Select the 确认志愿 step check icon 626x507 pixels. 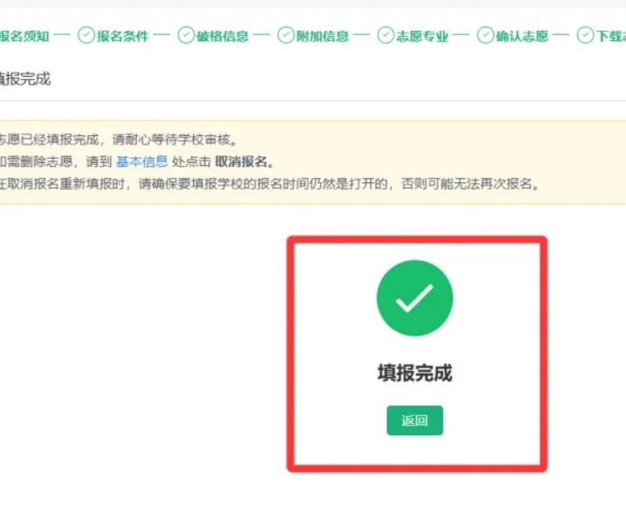(485, 35)
